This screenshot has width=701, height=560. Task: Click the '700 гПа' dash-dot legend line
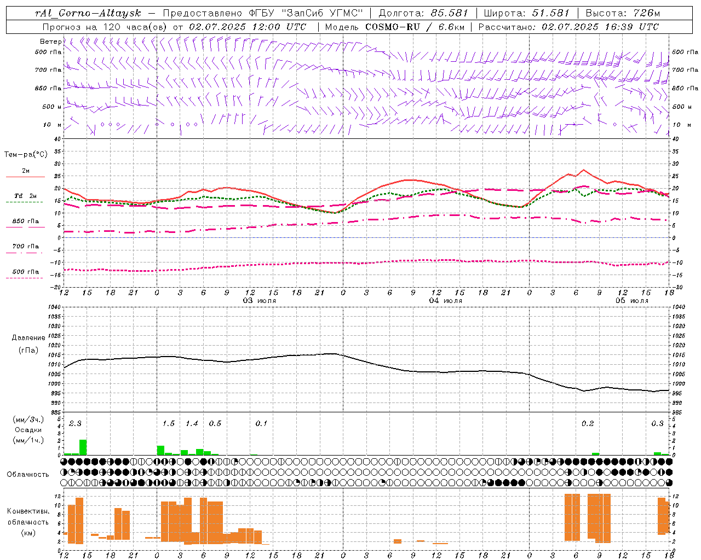(25, 253)
